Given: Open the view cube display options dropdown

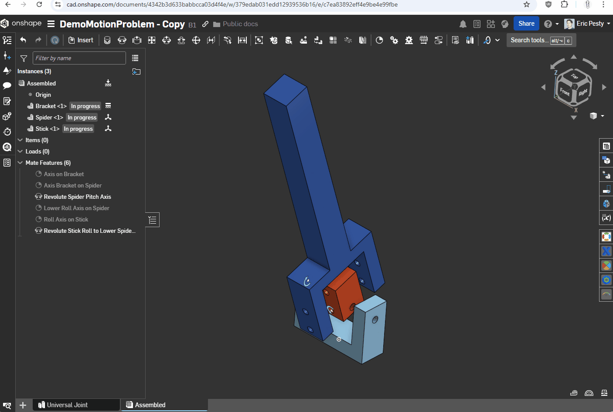Looking at the screenshot, I should pyautogui.click(x=602, y=116).
